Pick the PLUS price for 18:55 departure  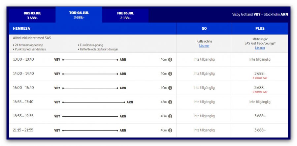[260, 116]
